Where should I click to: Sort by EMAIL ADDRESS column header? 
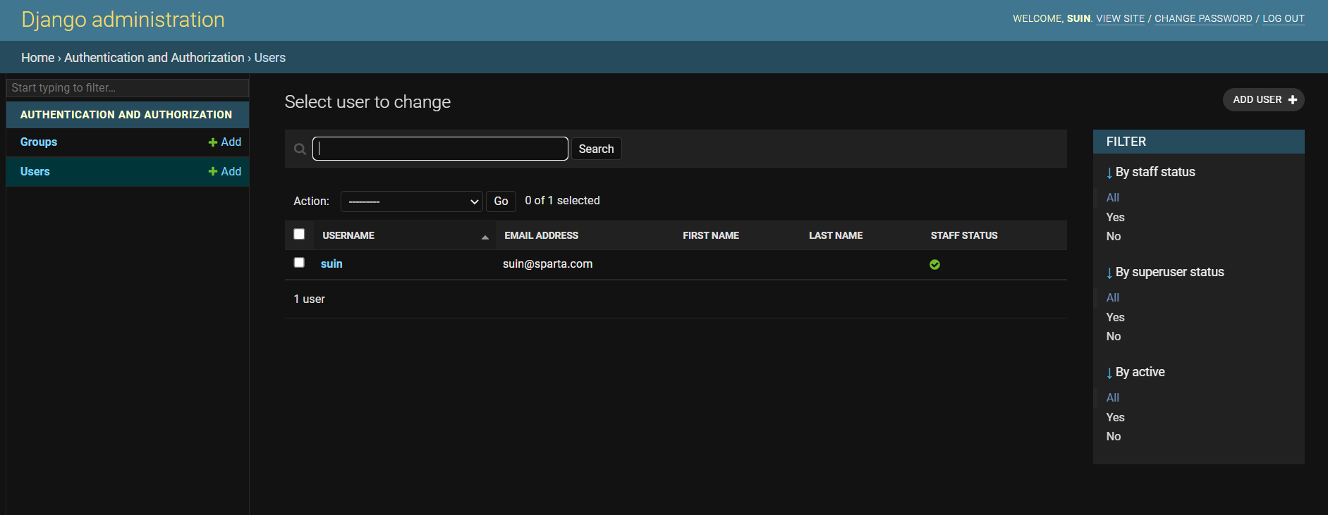pos(541,235)
